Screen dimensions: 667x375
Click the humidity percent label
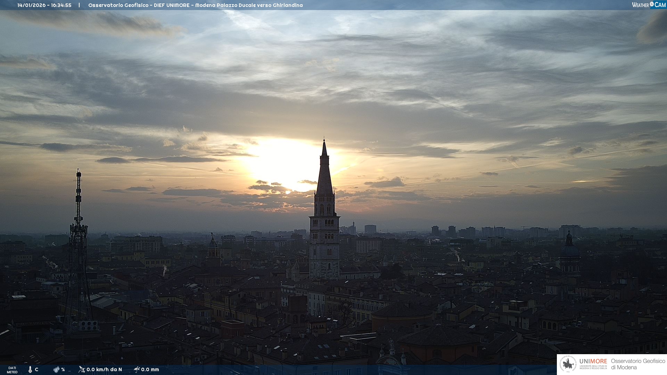[x=63, y=369]
